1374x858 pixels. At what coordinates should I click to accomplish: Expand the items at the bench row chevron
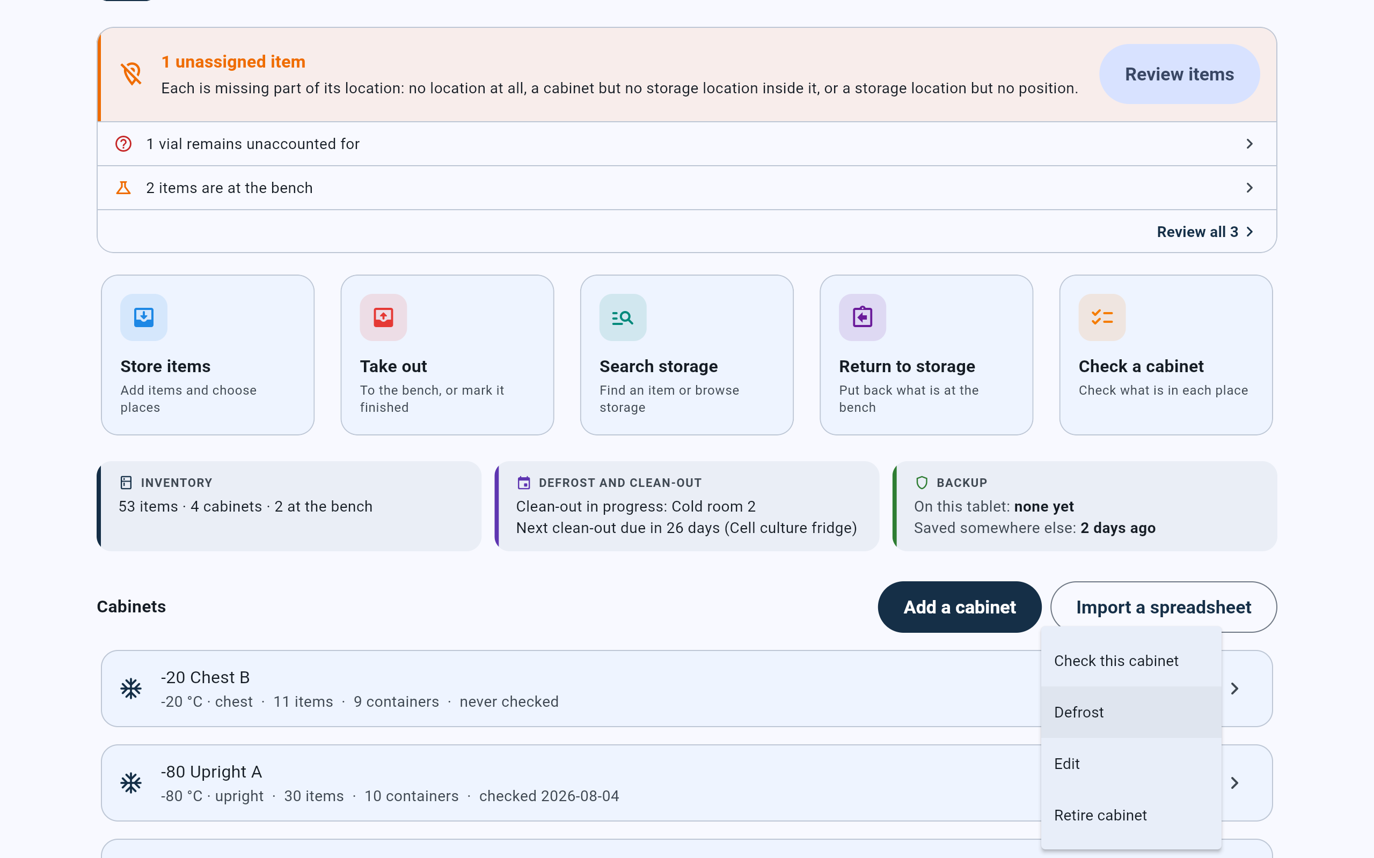pyautogui.click(x=1249, y=188)
